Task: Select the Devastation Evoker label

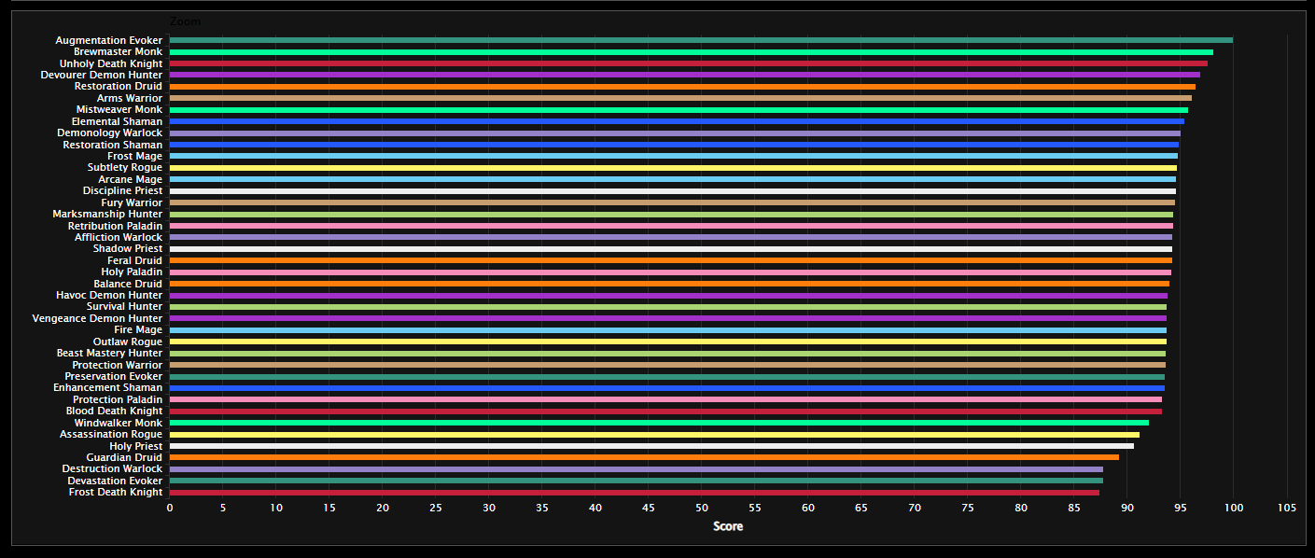Action: click(116, 481)
